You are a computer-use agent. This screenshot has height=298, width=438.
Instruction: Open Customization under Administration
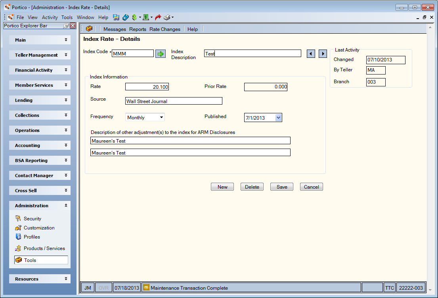pyautogui.click(x=39, y=227)
